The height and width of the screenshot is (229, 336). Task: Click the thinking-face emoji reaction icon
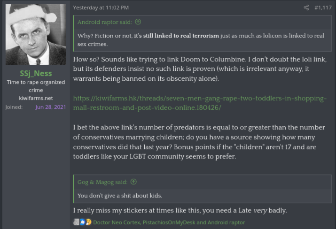point(88,222)
